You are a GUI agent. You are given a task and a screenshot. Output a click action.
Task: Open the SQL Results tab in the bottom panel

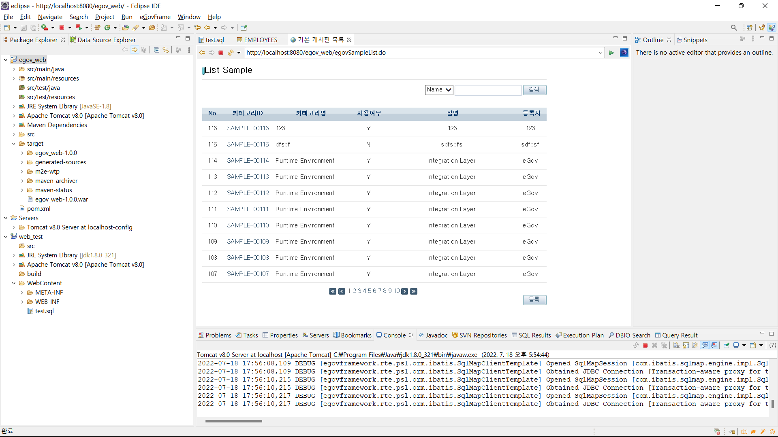click(x=531, y=335)
